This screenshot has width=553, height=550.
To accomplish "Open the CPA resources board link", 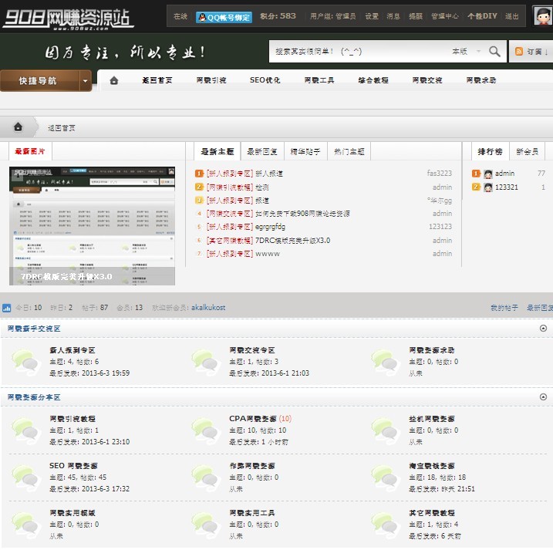I will tap(252, 419).
